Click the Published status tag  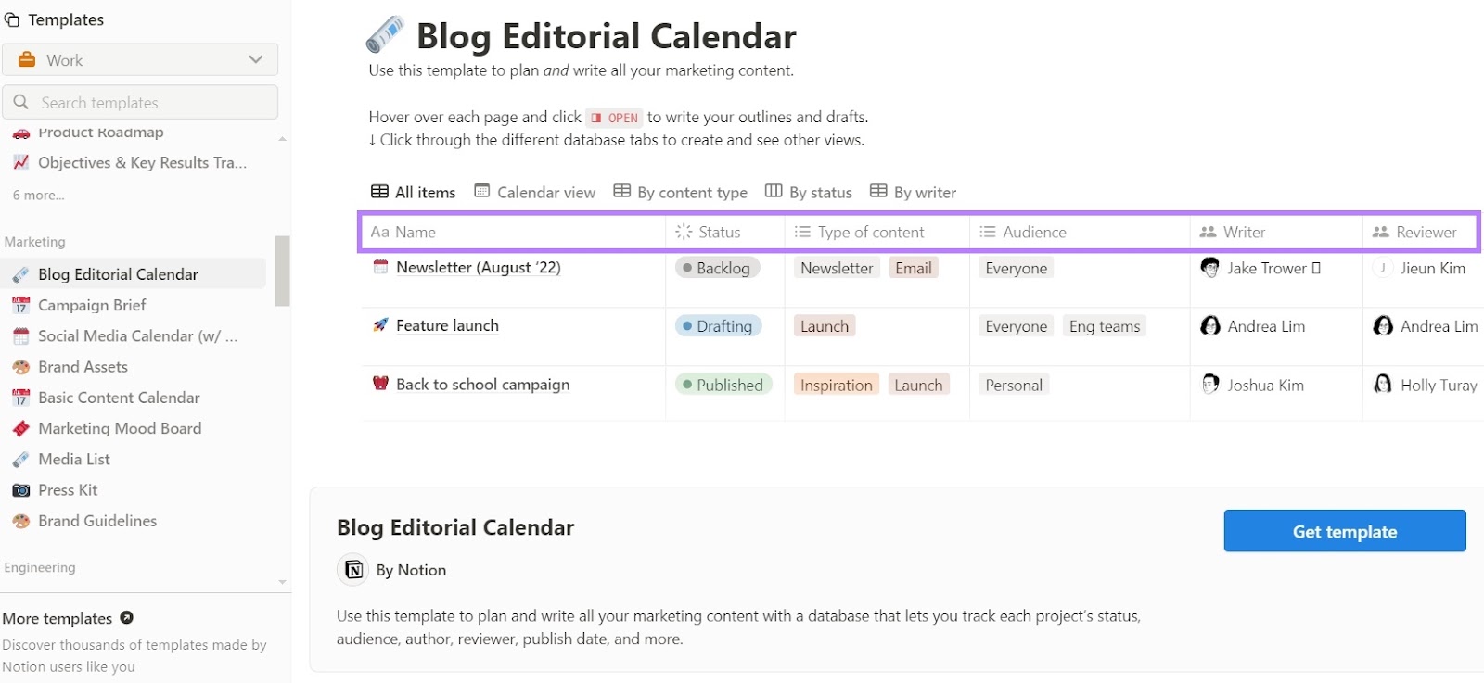[x=723, y=385]
